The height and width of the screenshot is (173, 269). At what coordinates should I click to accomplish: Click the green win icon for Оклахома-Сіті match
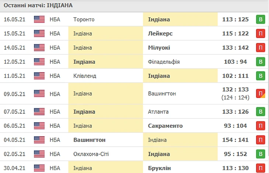click(261, 154)
